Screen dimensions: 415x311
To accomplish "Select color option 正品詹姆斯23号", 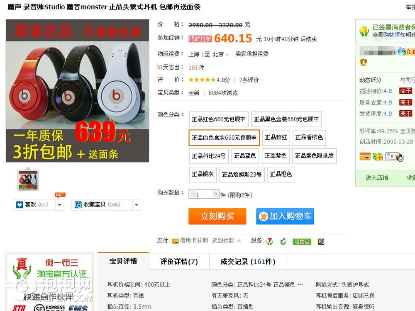I will tap(242, 175).
